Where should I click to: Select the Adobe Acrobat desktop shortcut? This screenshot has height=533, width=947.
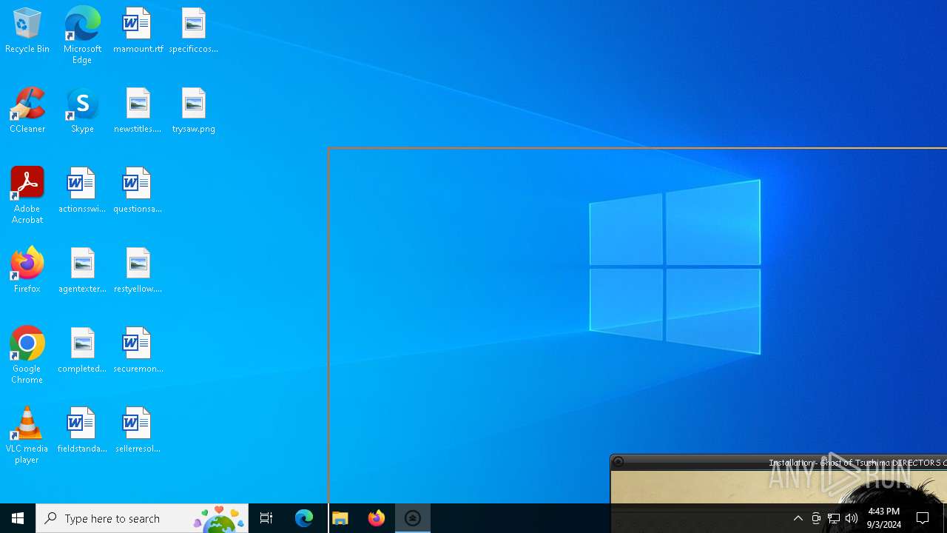(27, 195)
